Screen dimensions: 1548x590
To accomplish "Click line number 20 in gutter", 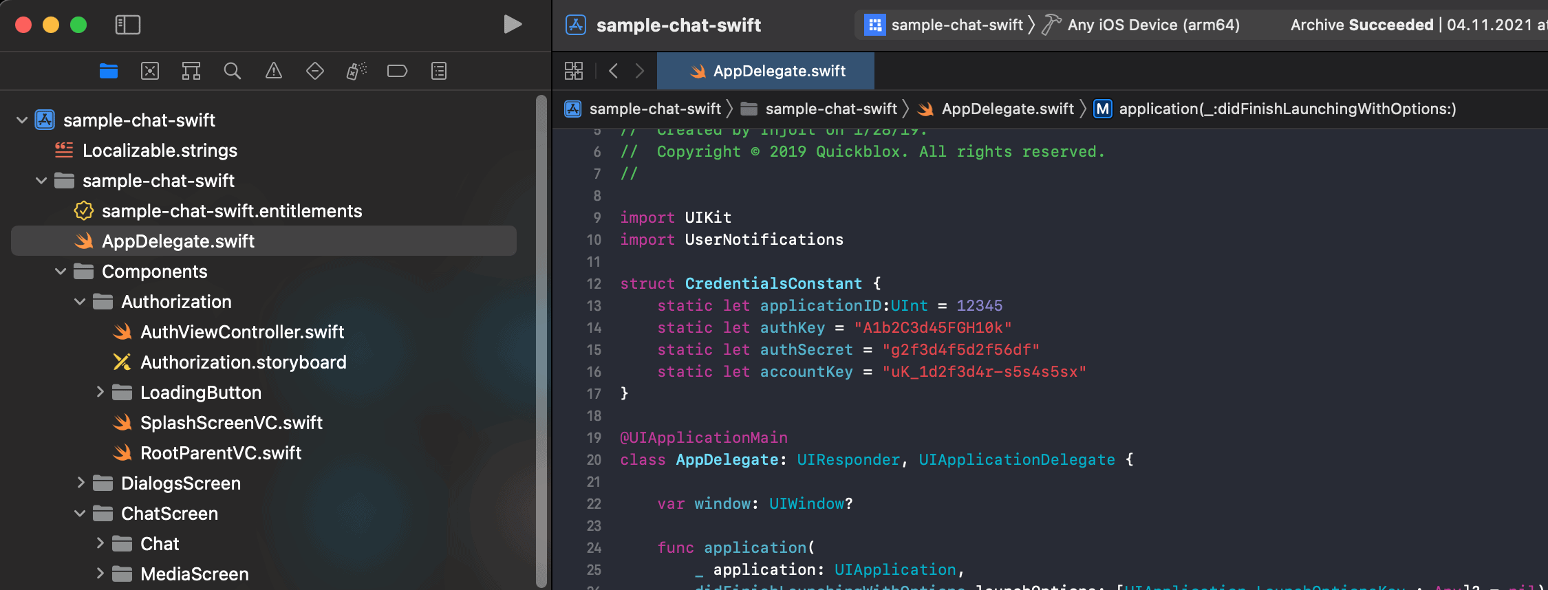I will click(x=594, y=459).
